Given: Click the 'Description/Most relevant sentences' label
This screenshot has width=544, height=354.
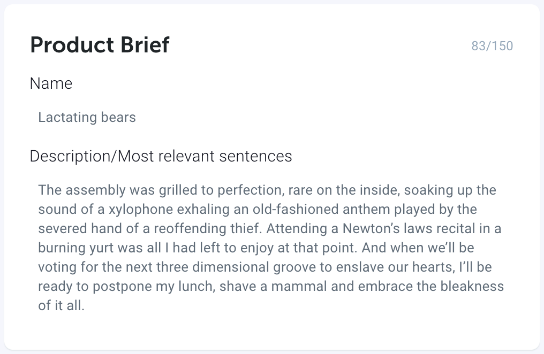Looking at the screenshot, I should (x=161, y=156).
